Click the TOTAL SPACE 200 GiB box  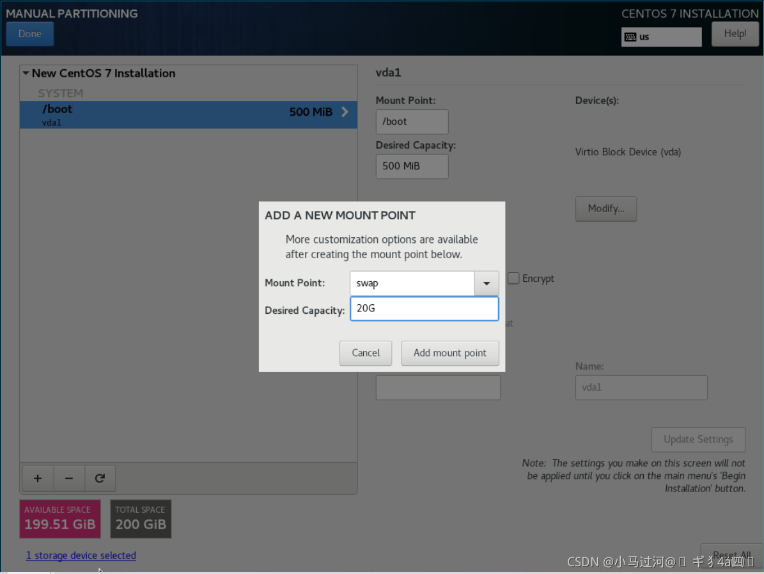tap(141, 519)
